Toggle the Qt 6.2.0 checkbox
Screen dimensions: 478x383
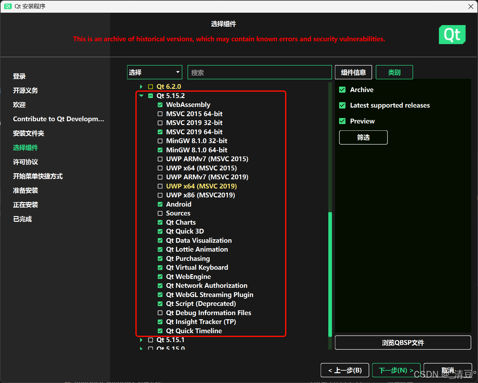[151, 87]
